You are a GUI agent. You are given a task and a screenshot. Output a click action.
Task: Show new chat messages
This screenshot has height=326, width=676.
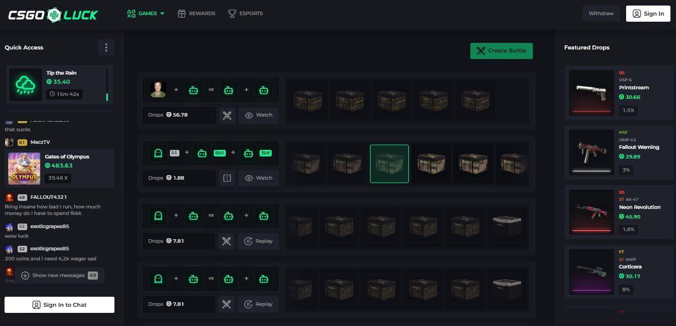point(59,276)
